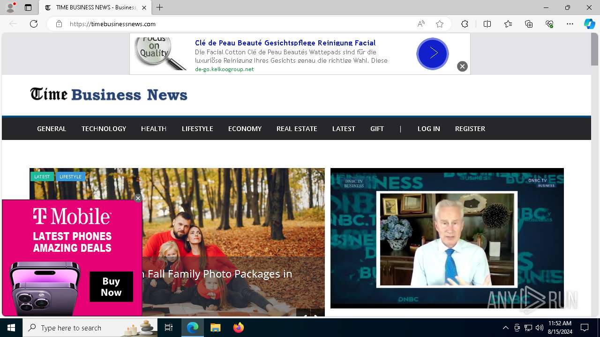Screen dimensions: 600x337
Task: Activate Read aloud icon
Action: (x=421, y=24)
